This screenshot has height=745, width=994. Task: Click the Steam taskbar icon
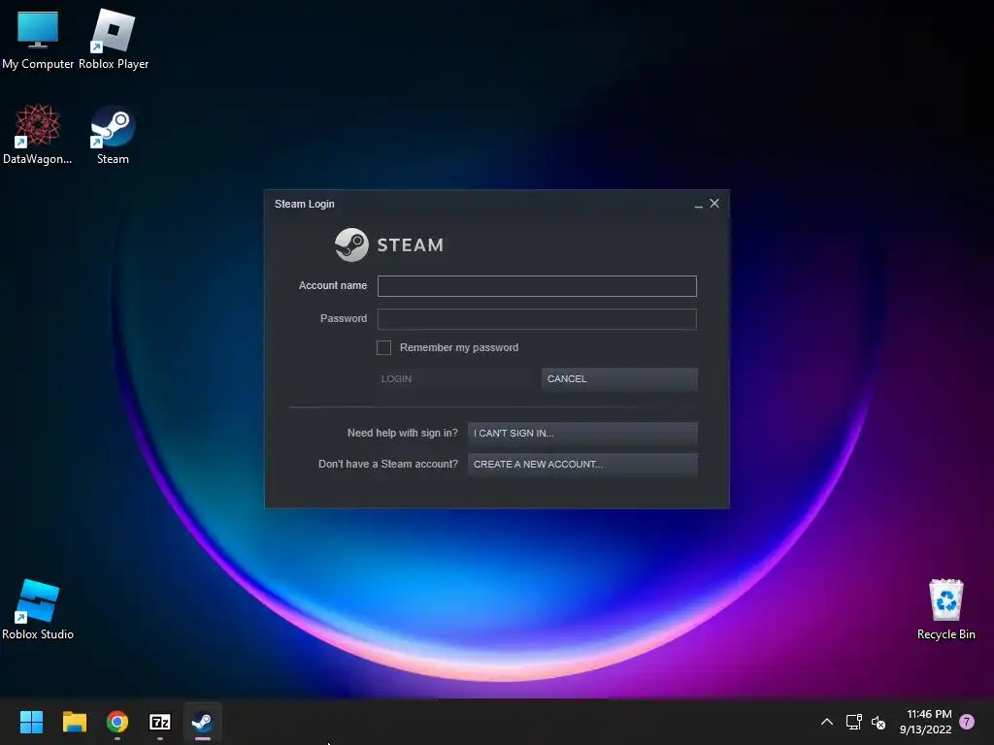(x=202, y=722)
